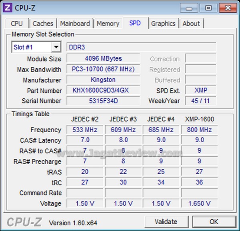
Task: Minimize the CPU-Z window
Action: [x=189, y=8]
